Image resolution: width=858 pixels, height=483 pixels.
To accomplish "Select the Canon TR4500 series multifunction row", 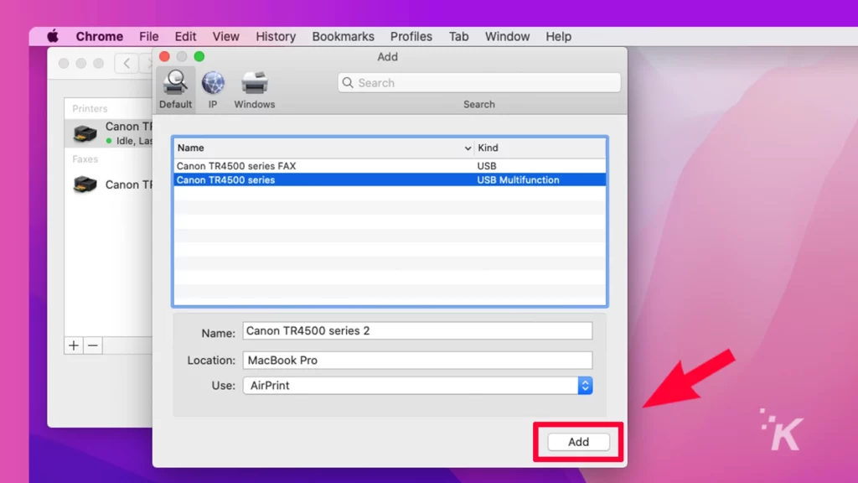I will 390,180.
